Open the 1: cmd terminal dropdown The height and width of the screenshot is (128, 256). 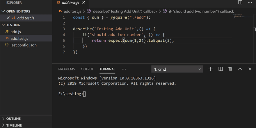[x=177, y=69]
